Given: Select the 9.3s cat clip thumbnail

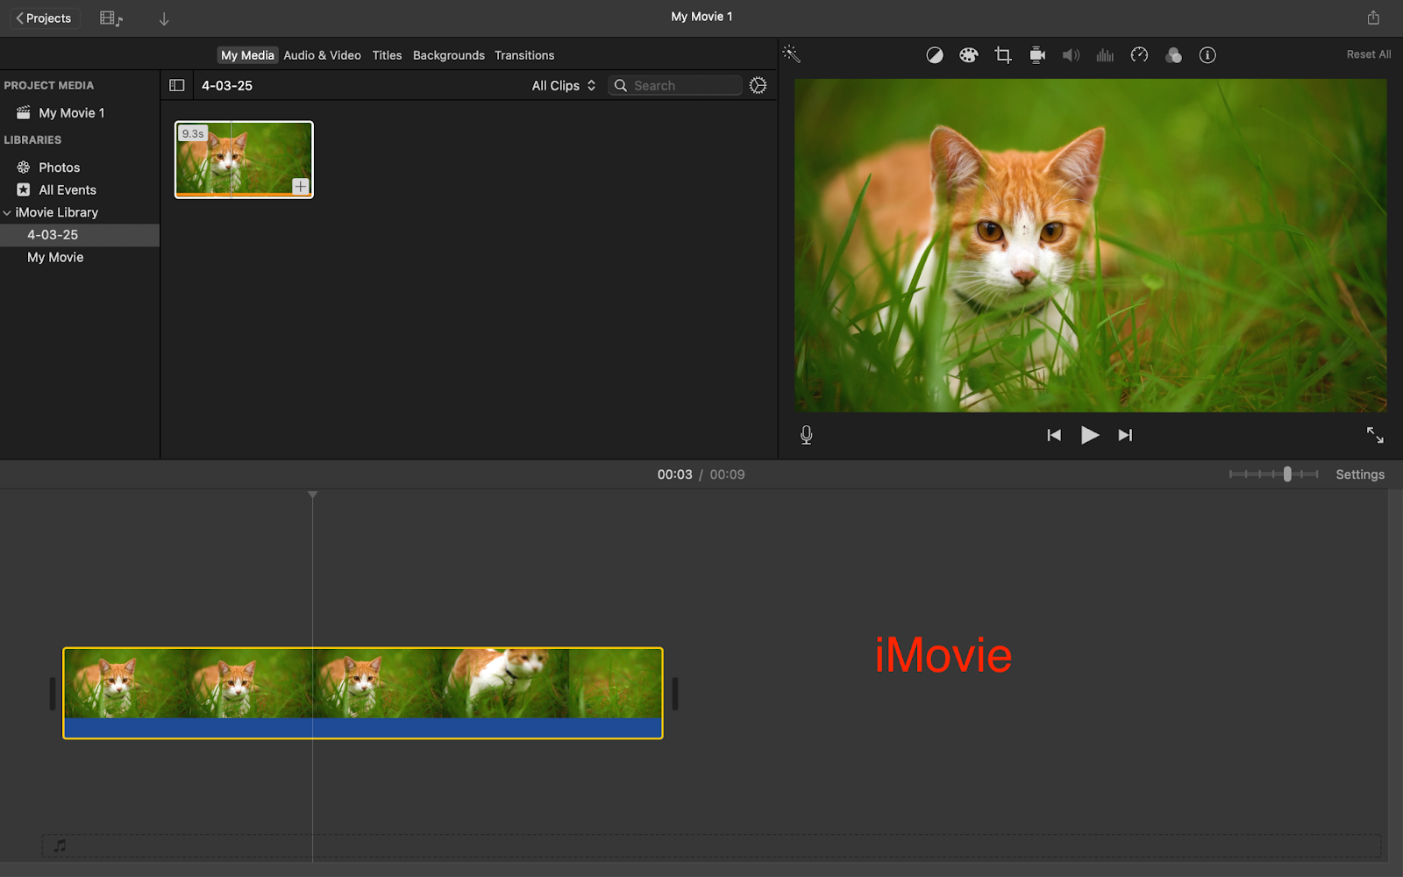Looking at the screenshot, I should [x=244, y=160].
